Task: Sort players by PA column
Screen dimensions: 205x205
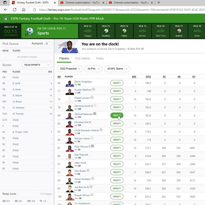Action: [179, 77]
